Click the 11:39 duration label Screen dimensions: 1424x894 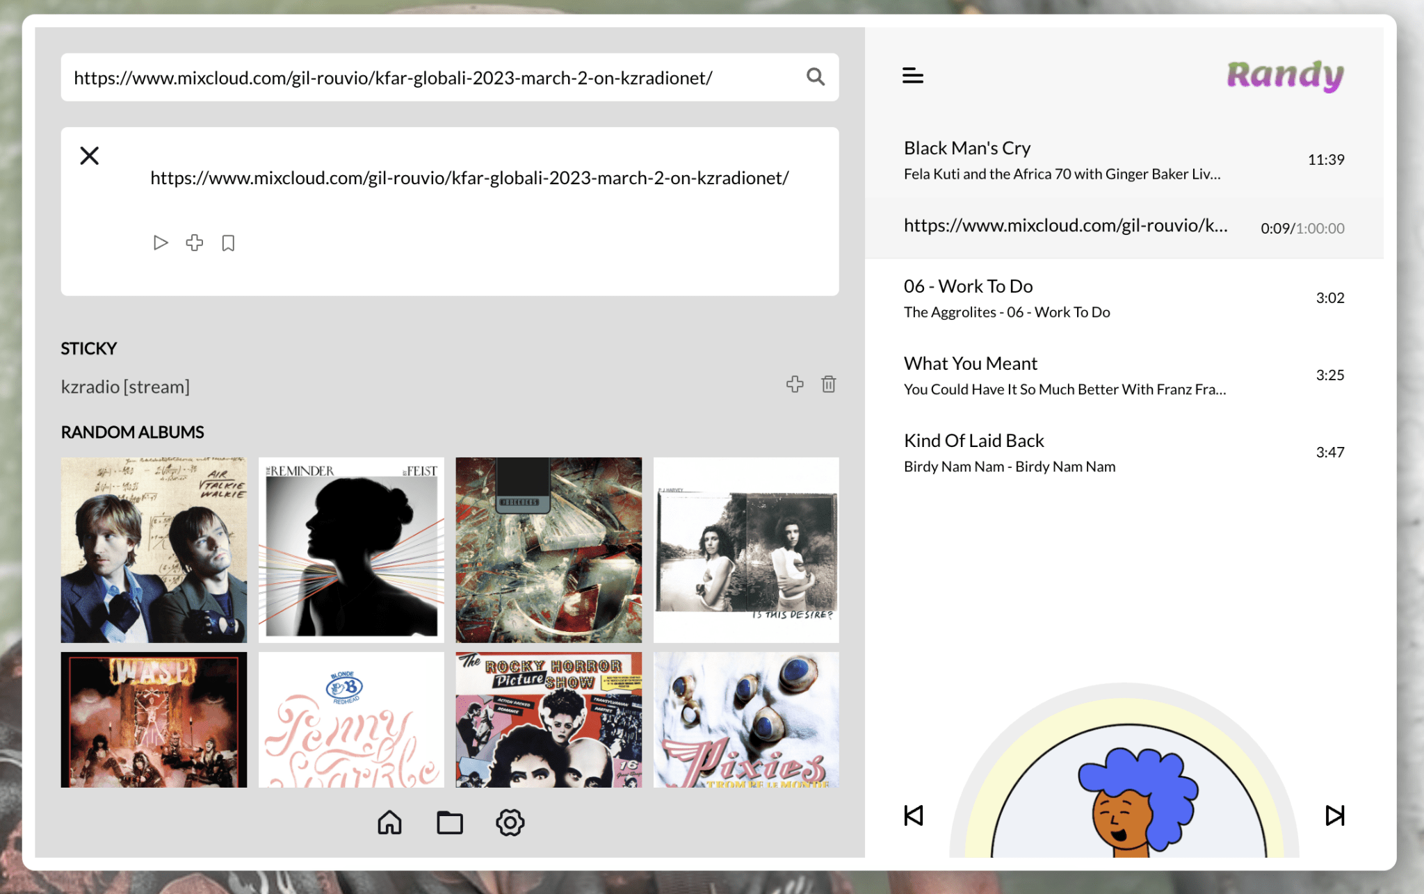click(x=1326, y=159)
